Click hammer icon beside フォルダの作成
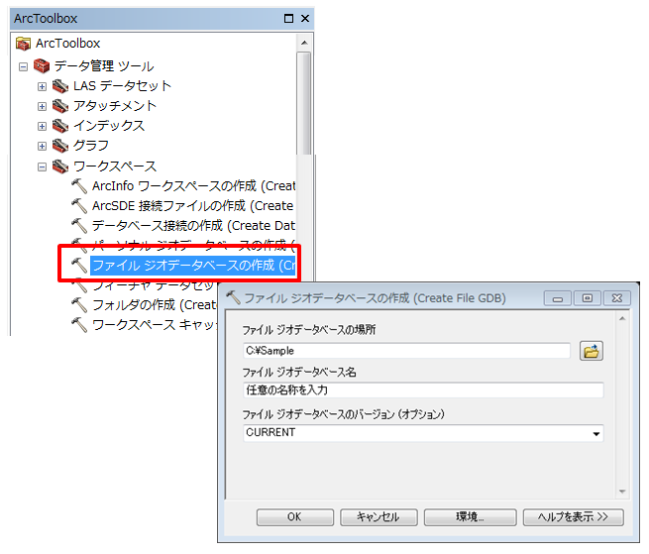 (79, 304)
